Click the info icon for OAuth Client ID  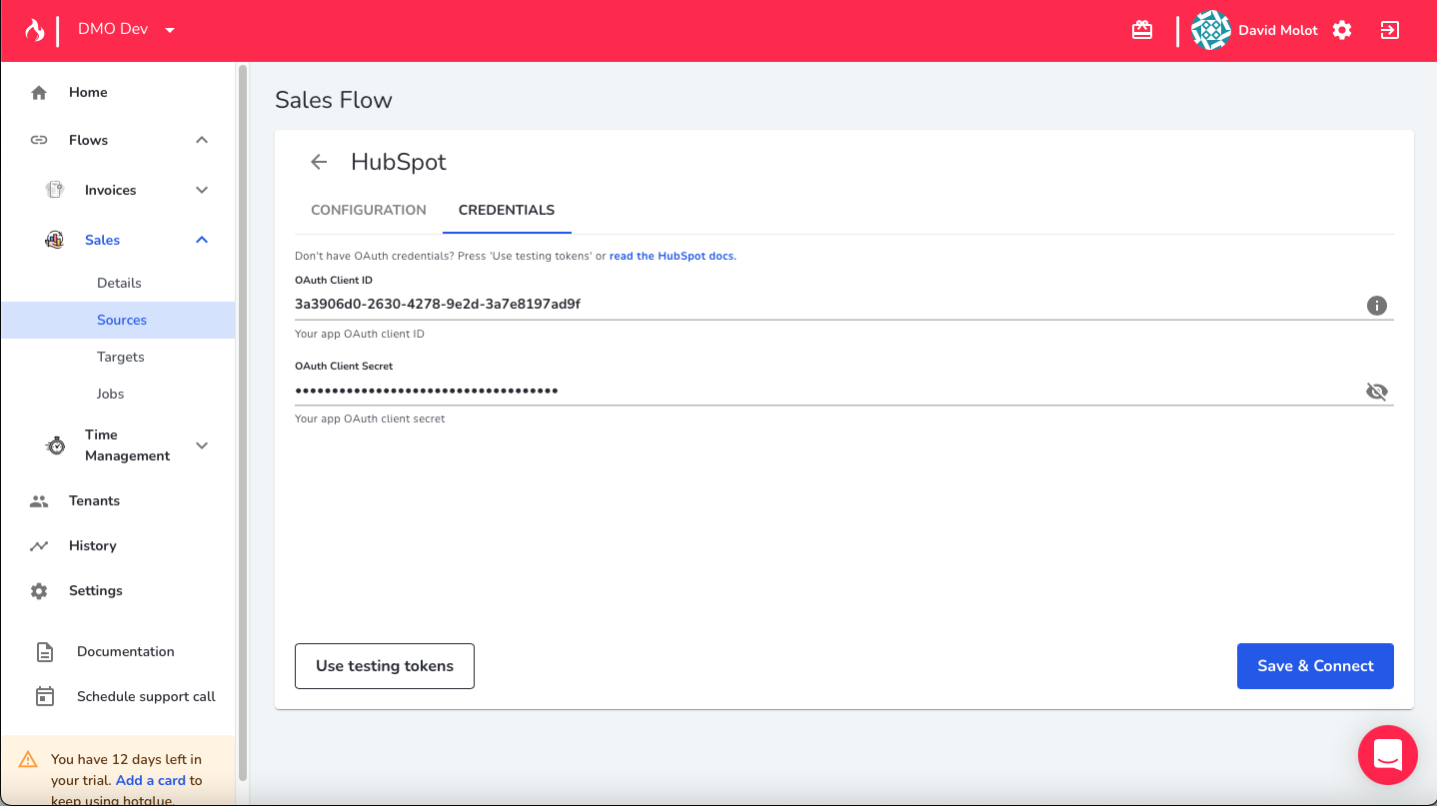click(1377, 306)
